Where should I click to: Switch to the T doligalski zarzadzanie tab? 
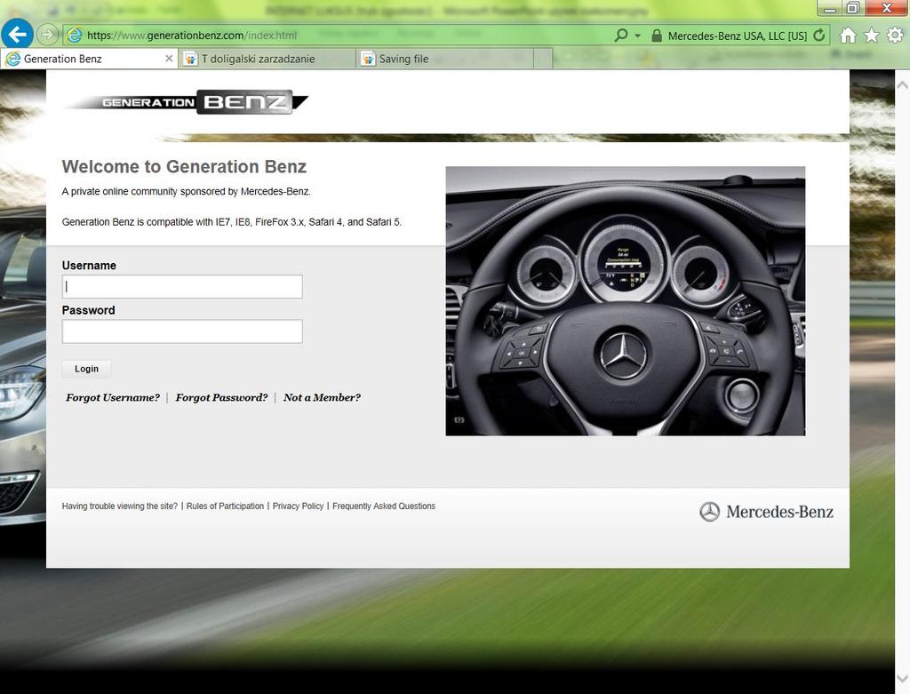[x=267, y=59]
